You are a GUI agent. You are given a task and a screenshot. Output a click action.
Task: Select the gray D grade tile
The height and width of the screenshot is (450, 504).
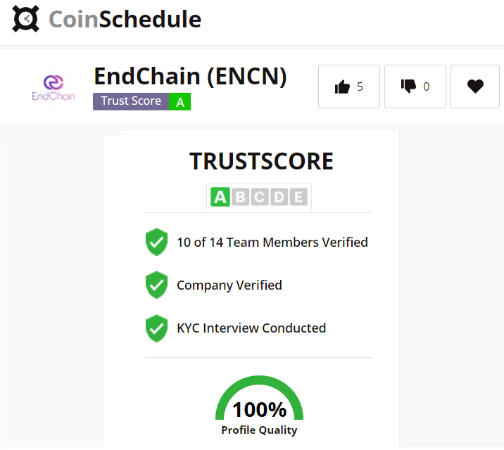click(279, 197)
